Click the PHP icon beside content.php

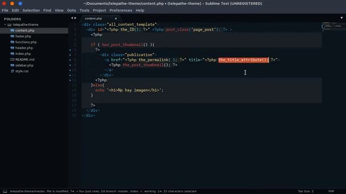pyautogui.click(x=12, y=31)
